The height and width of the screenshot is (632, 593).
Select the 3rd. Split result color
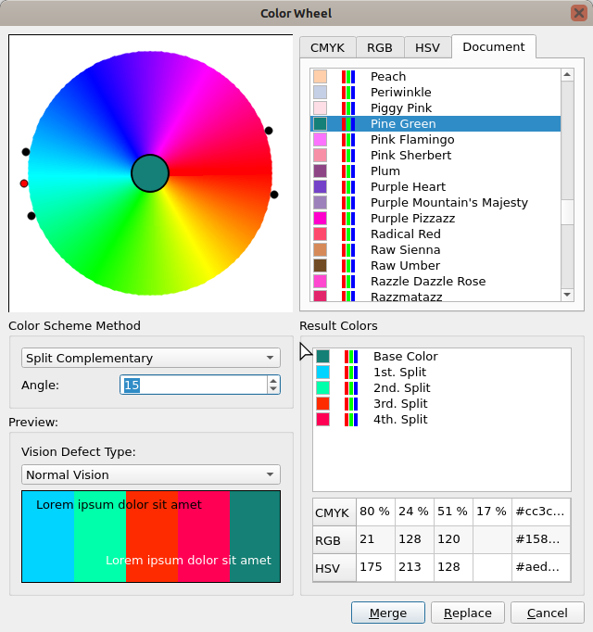click(x=399, y=404)
